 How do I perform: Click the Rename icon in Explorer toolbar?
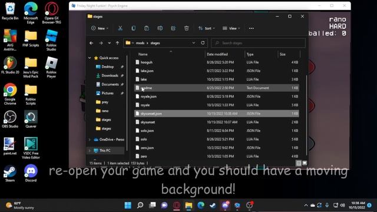pyautogui.click(x=160, y=28)
